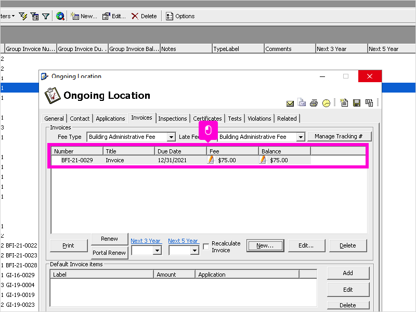Switch to the Violations tab
This screenshot has height=312, width=416.
click(x=259, y=119)
